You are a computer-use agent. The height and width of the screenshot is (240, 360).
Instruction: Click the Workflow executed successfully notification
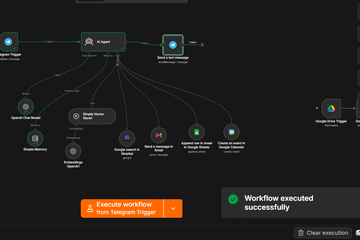click(291, 203)
